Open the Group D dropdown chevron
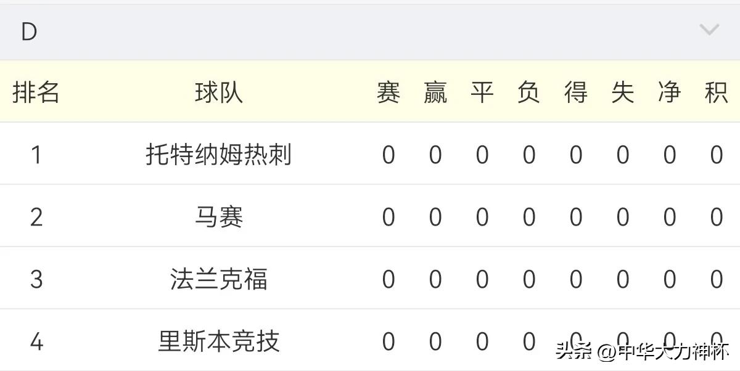The image size is (740, 371). [x=710, y=29]
